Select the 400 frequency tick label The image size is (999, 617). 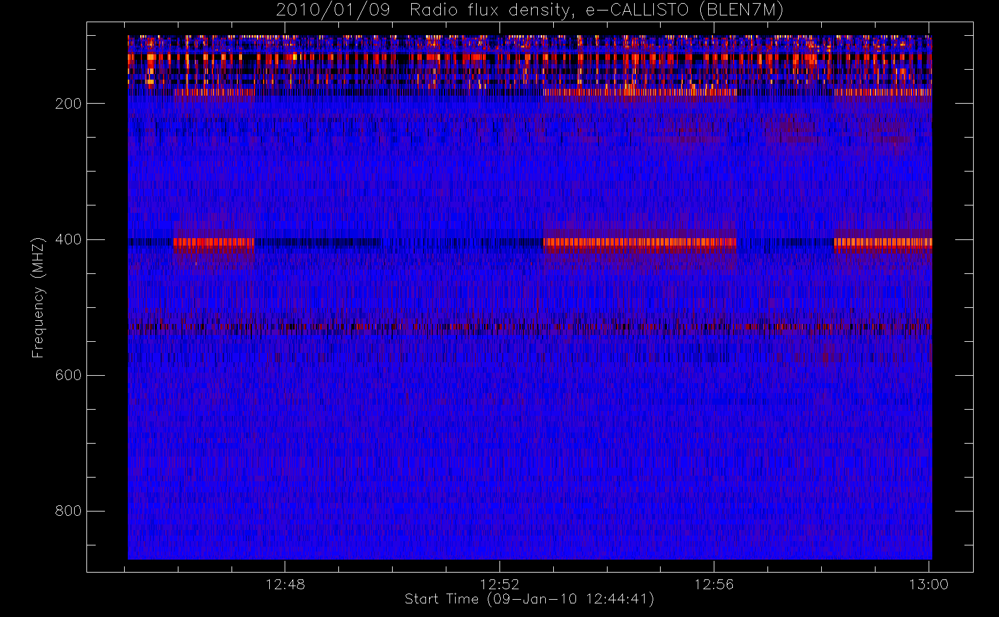pos(69,239)
